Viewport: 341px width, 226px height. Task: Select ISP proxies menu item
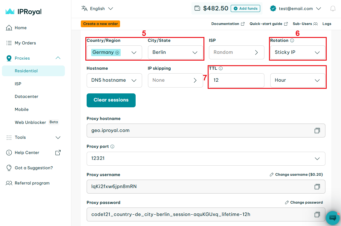pyautogui.click(x=18, y=84)
